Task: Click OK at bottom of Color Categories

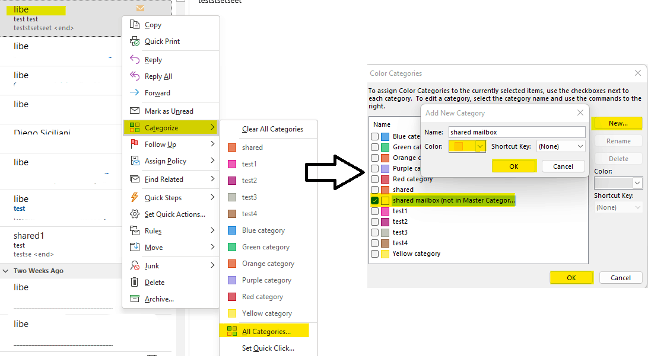Action: point(571,278)
